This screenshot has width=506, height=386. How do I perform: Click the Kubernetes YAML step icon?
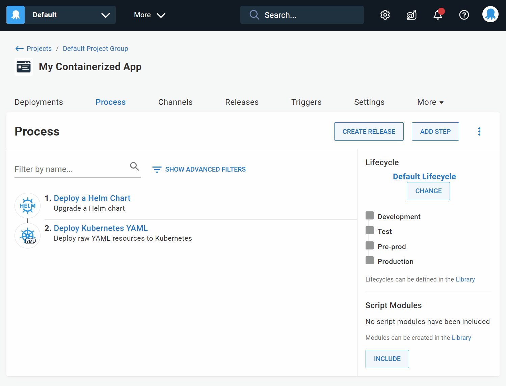pos(27,235)
